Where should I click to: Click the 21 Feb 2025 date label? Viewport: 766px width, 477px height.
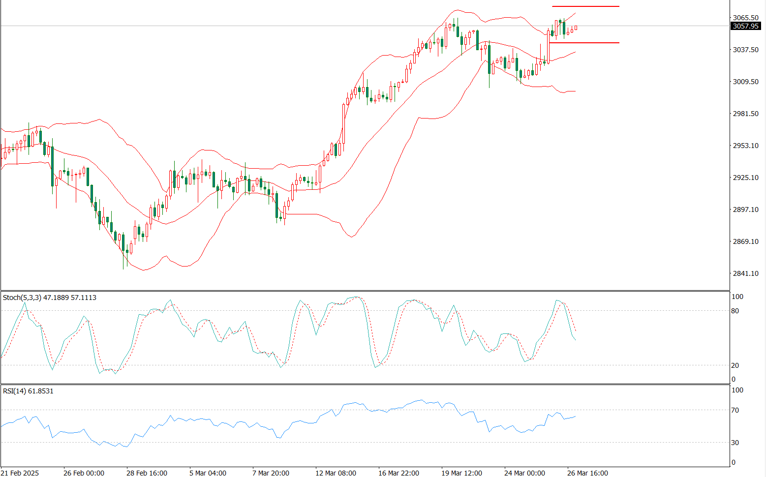click(20, 473)
